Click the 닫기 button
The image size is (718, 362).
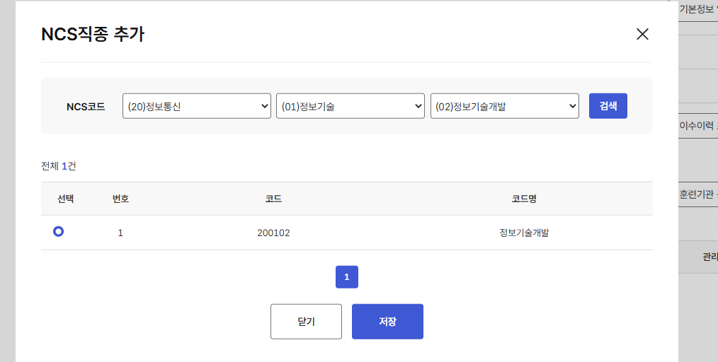(306, 321)
